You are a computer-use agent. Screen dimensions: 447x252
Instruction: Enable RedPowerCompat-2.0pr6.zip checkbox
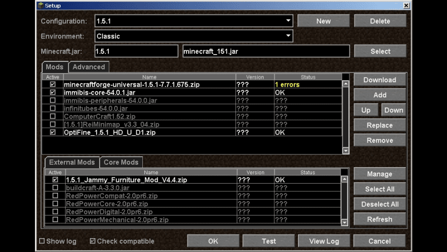pos(55,196)
